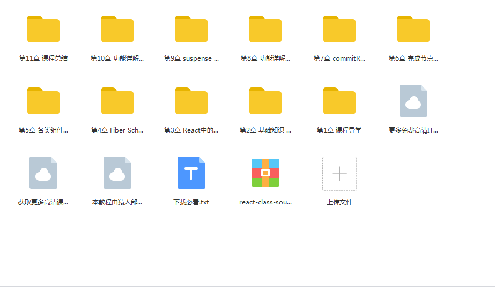Image resolution: width=495 pixels, height=287 pixels.
Task: Select the 获取更多高清课 cloud file
Action: coord(43,173)
